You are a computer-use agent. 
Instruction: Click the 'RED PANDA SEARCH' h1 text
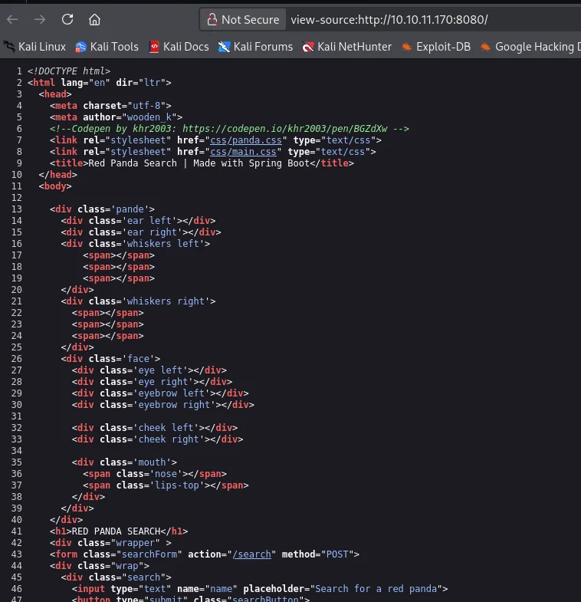click(x=116, y=531)
